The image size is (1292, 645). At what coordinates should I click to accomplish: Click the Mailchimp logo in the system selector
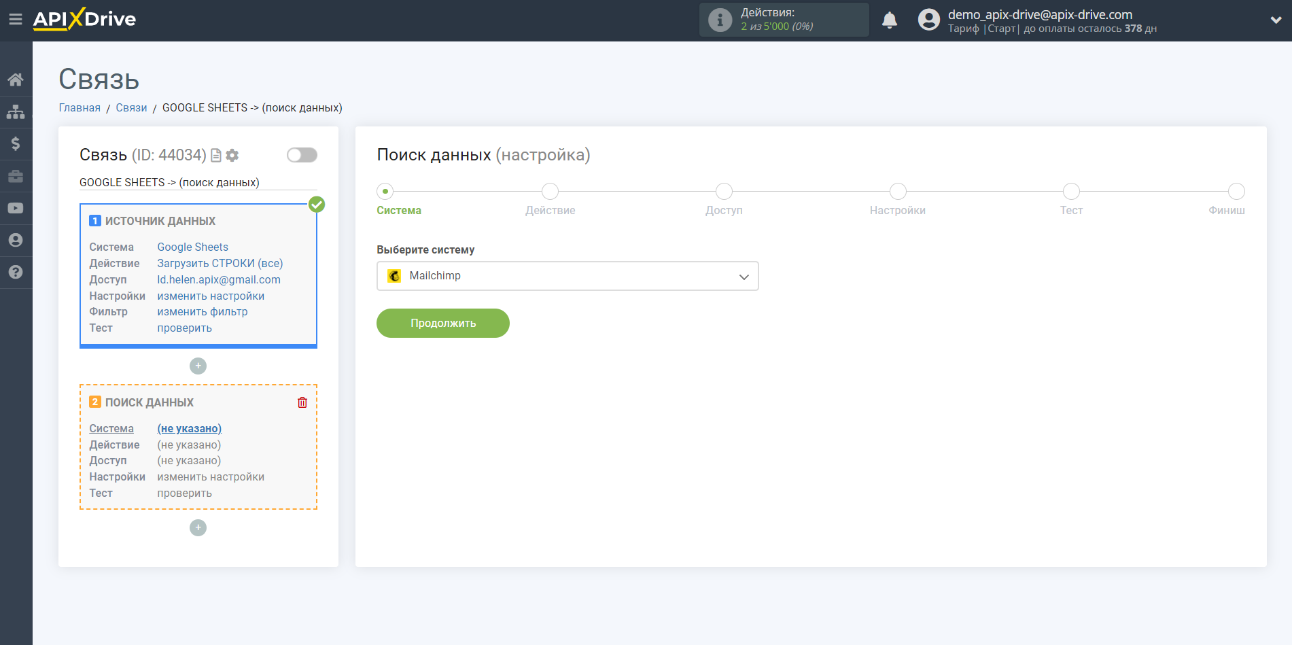(x=394, y=276)
